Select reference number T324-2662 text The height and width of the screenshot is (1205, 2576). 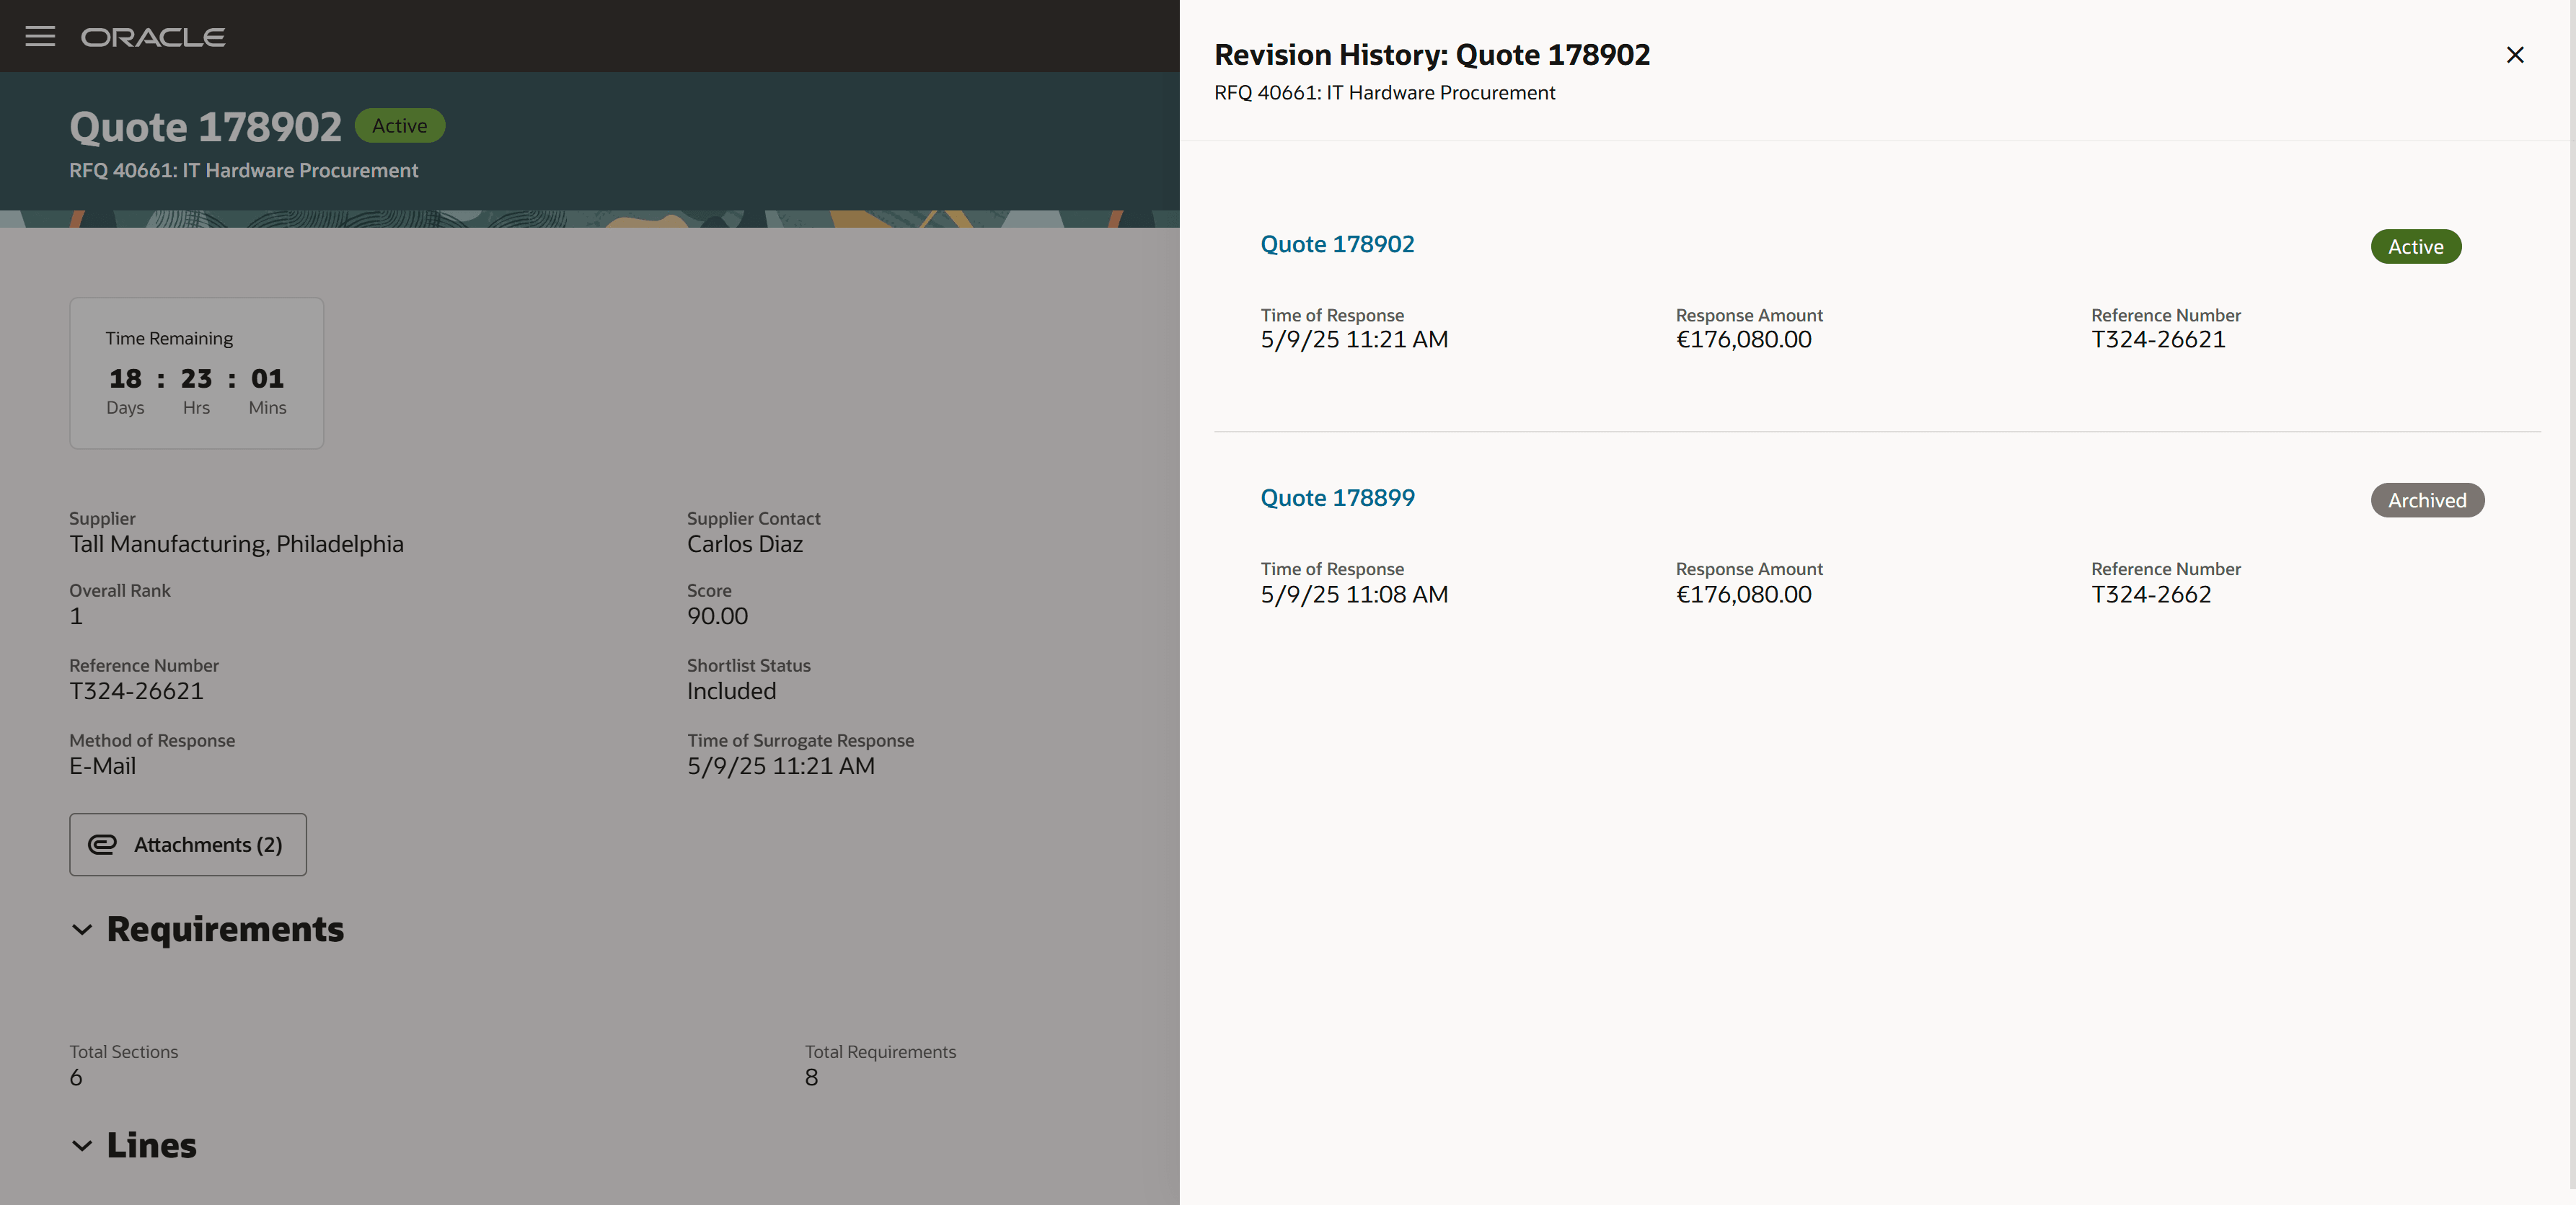coord(2150,595)
